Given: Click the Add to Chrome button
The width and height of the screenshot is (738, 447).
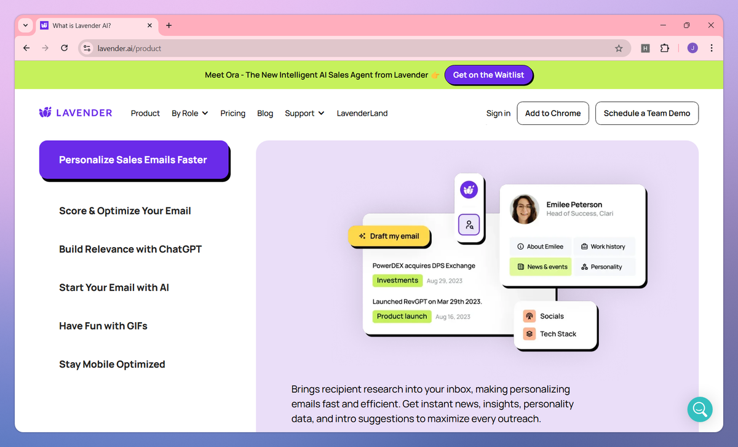Looking at the screenshot, I should (x=553, y=113).
